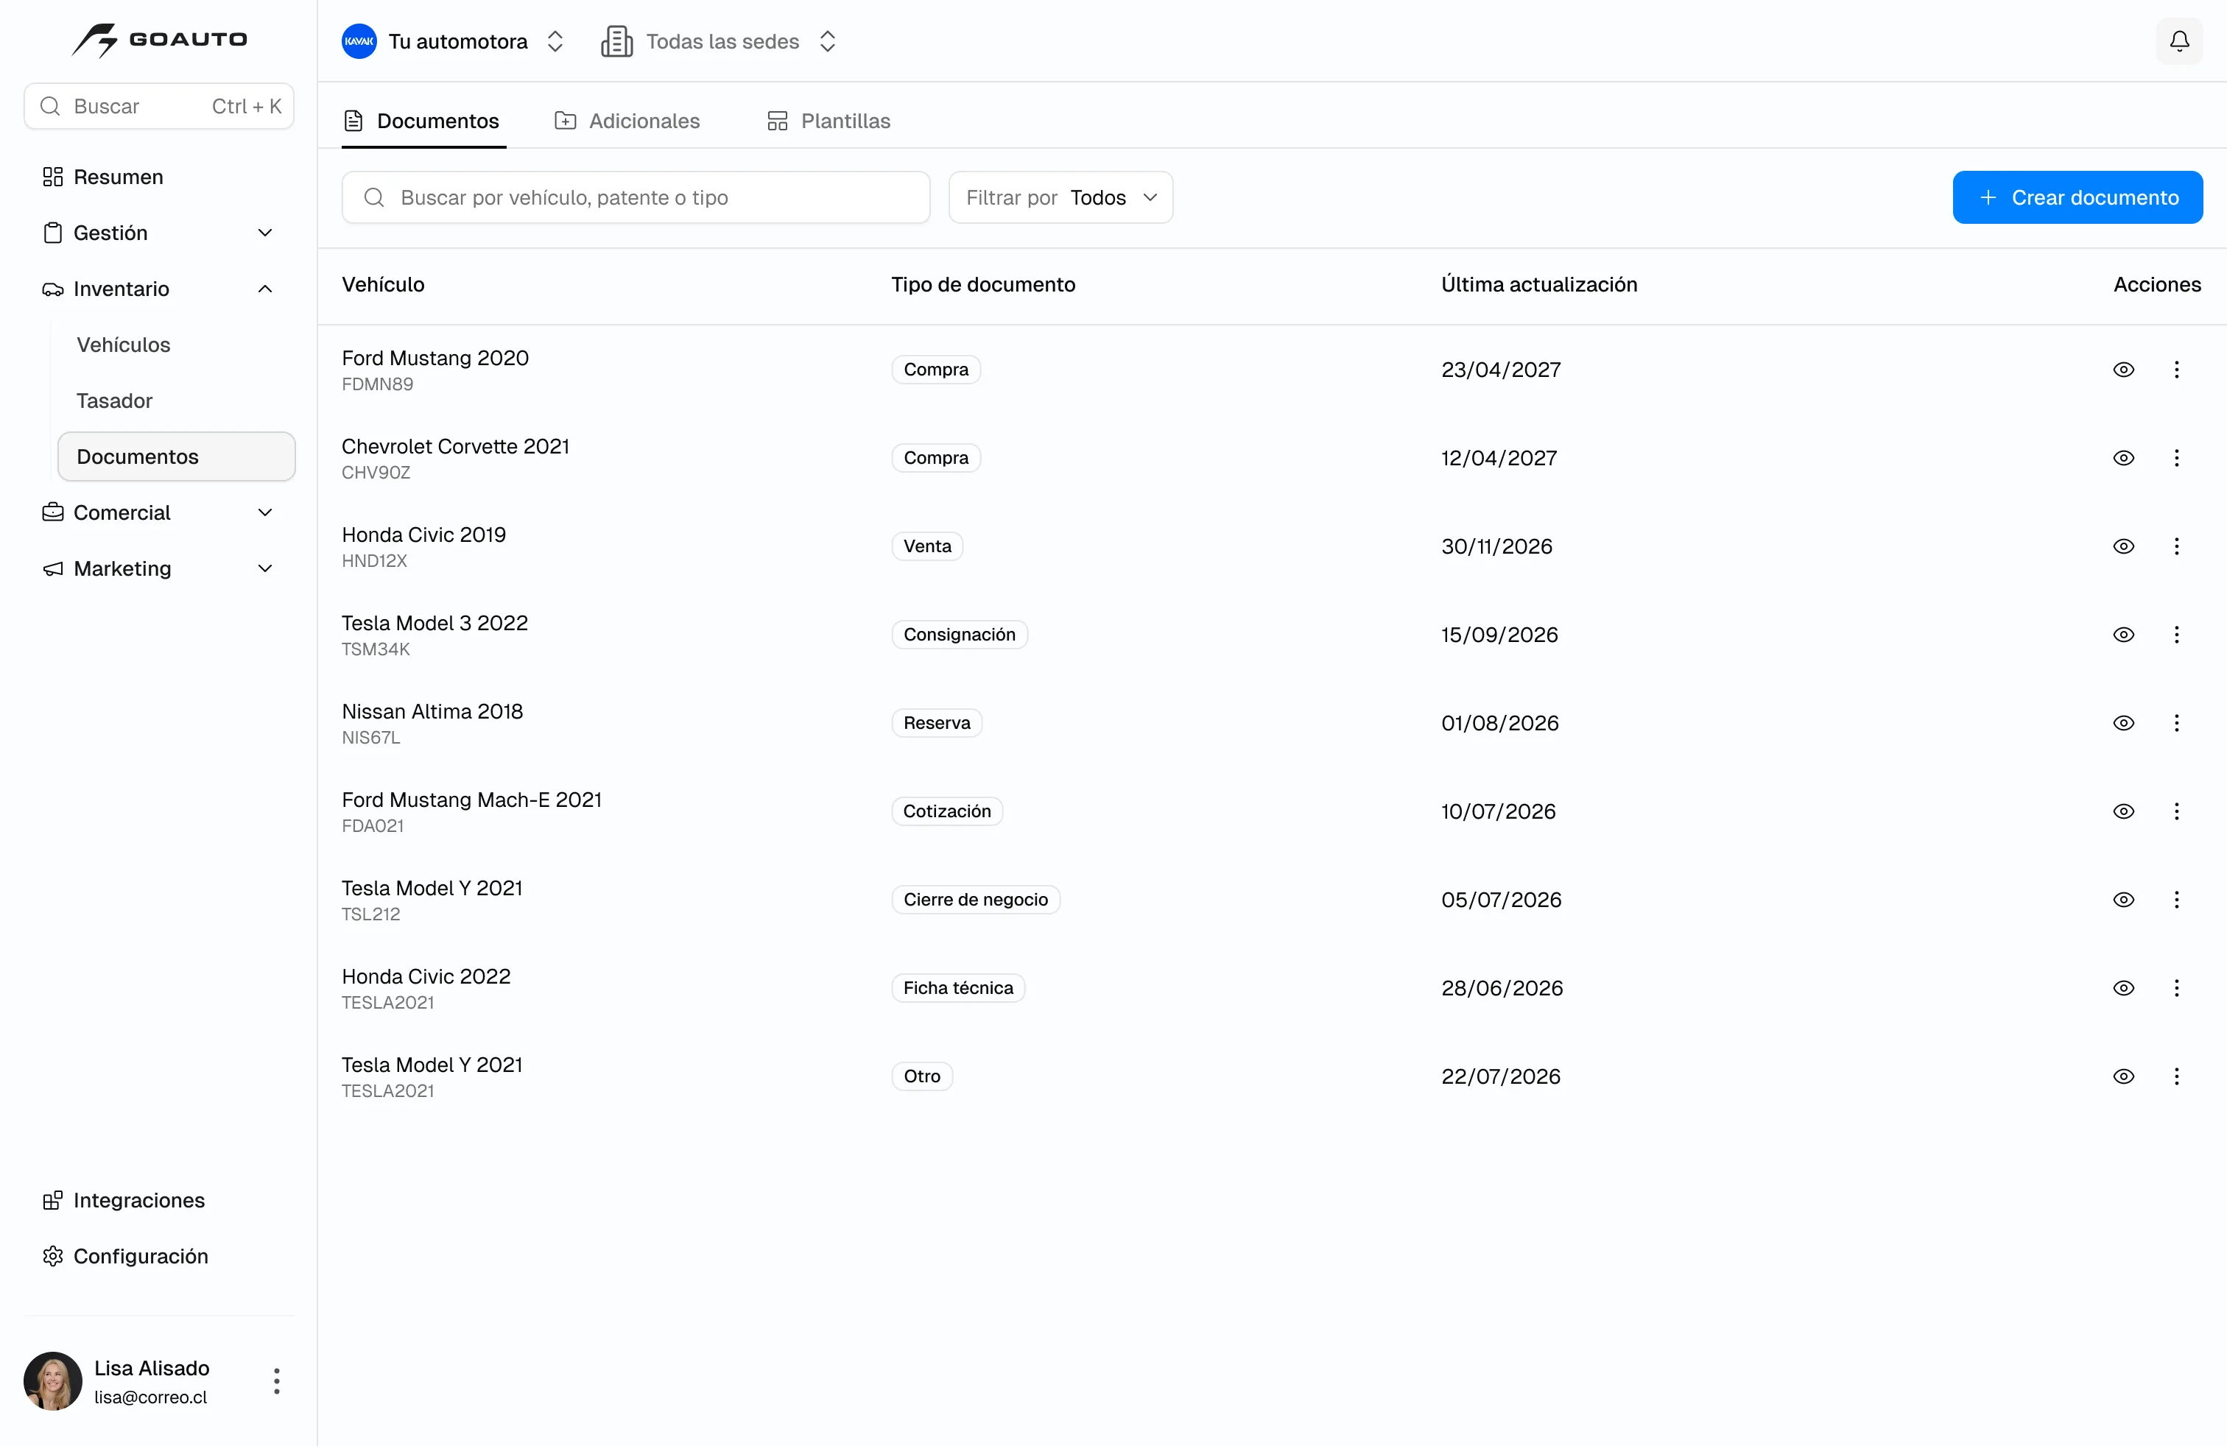Open more actions for Honda Civic 2019
Screen dimensions: 2227x1446
(2176, 546)
